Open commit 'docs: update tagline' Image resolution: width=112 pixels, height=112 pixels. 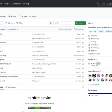[x=38, y=72]
